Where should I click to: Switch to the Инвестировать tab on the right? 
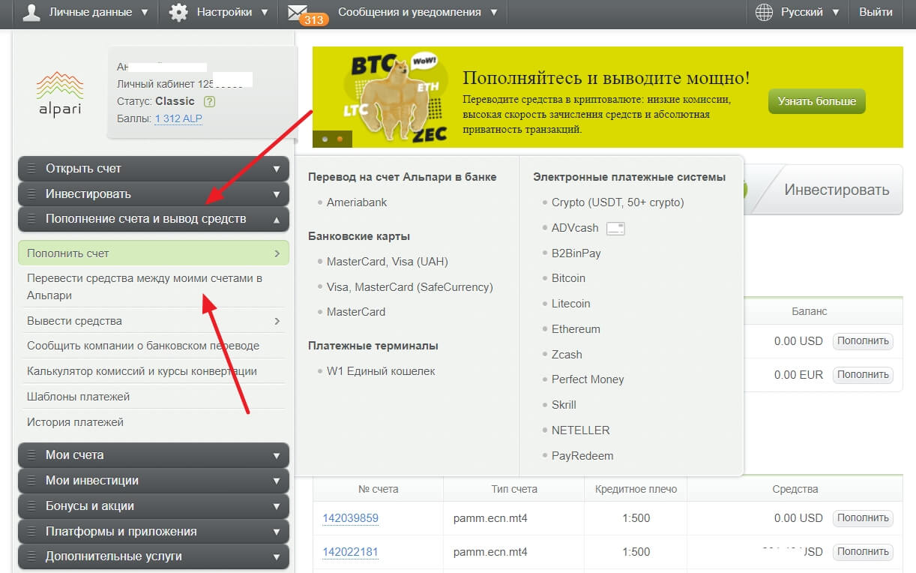click(x=837, y=190)
